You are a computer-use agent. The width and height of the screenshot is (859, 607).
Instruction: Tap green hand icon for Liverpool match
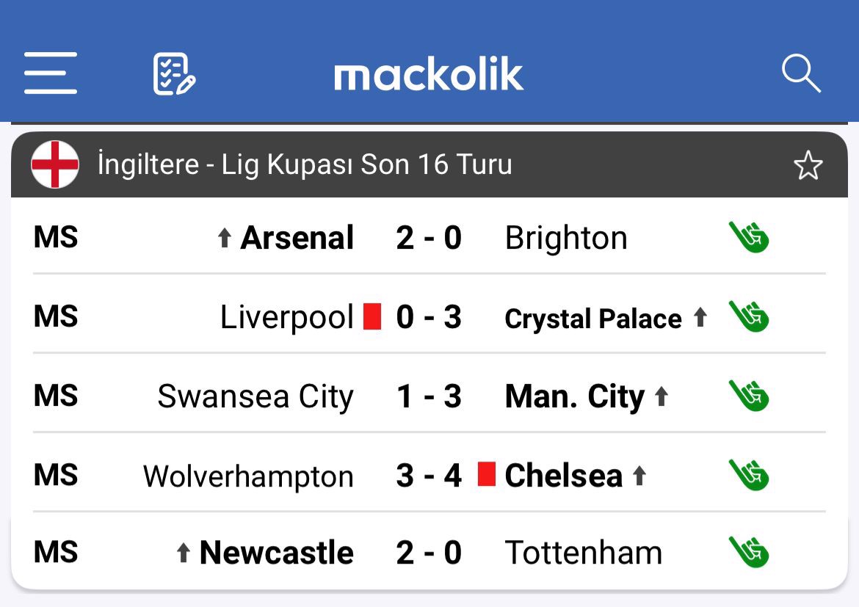(x=748, y=316)
